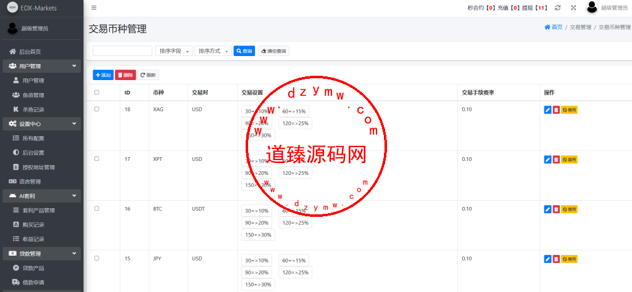Toggle fullscreen icon in top bar
Screen dimensions: 632x292
(x=573, y=7)
